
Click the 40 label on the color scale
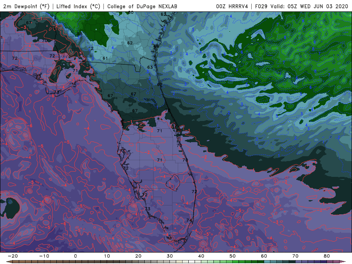click(201, 256)
